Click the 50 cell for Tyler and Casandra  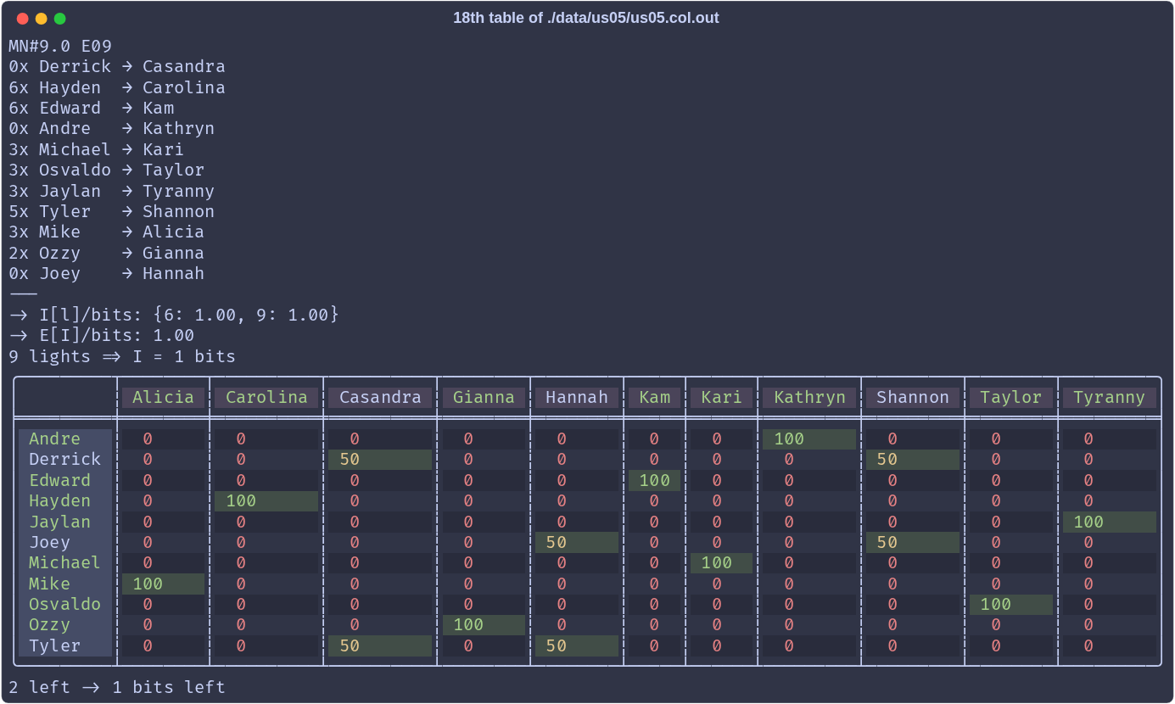[x=380, y=645]
